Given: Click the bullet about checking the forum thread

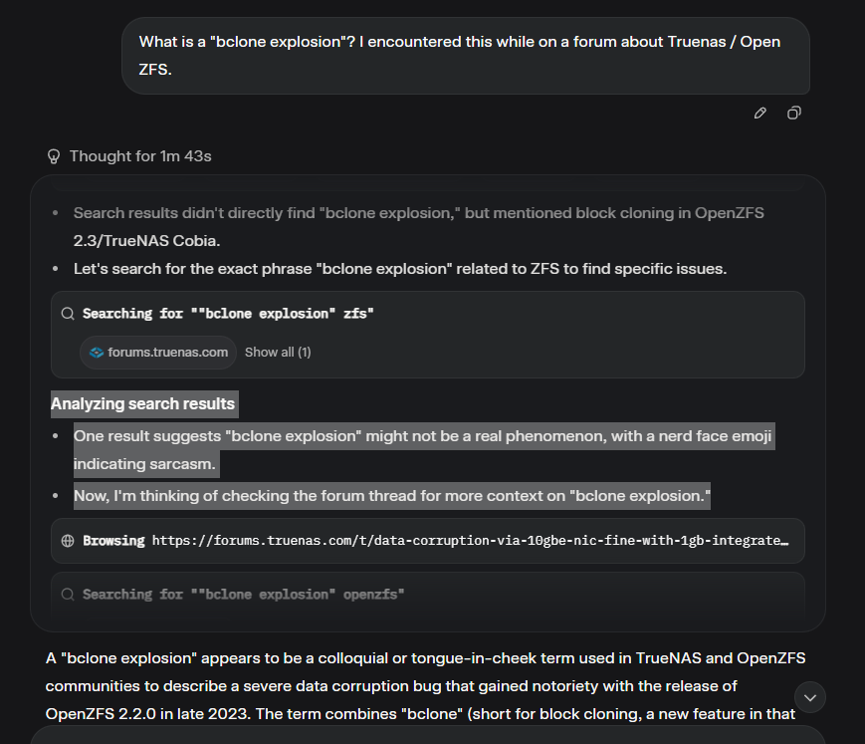Looking at the screenshot, I should click(391, 496).
